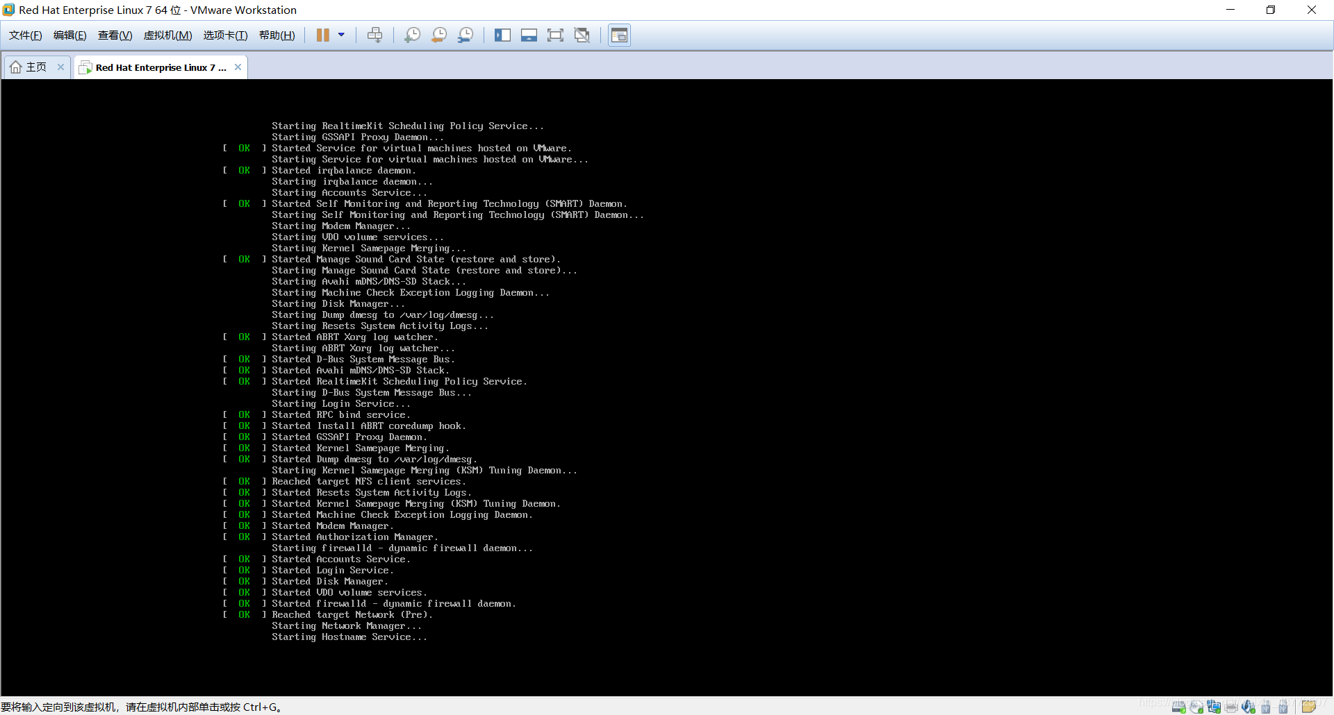The image size is (1334, 715).
Task: Close the 主页 tab
Action: [x=60, y=67]
